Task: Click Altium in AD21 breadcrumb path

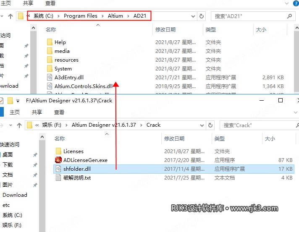Action: [115, 16]
